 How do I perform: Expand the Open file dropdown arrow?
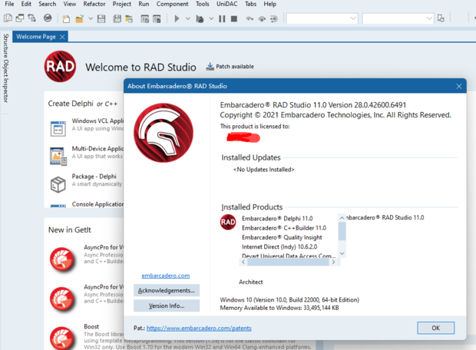[91, 19]
